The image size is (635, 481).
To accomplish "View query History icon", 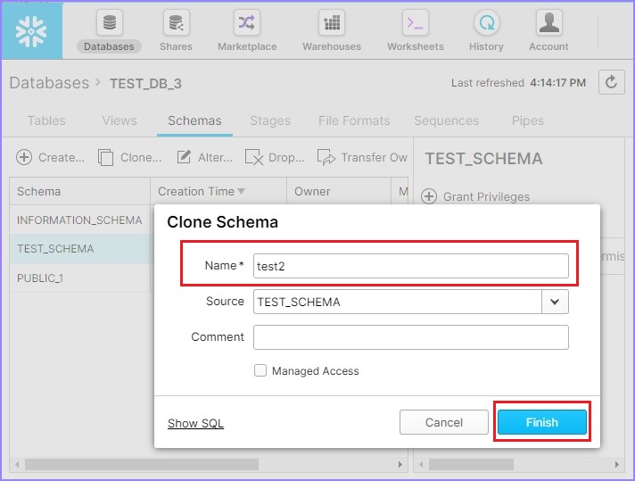I will (486, 22).
